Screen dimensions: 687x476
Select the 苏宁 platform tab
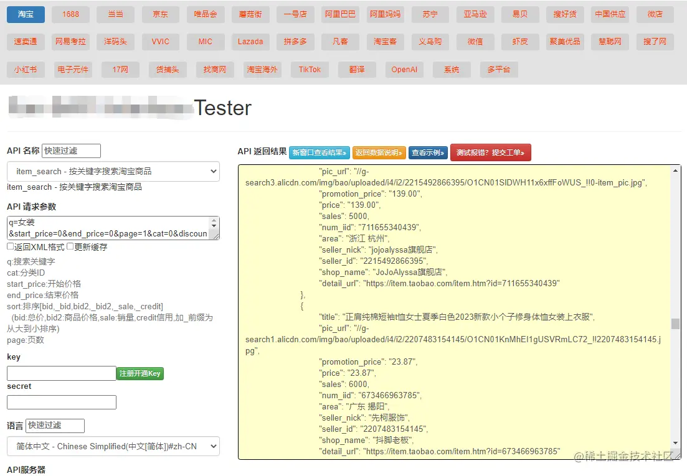(x=430, y=14)
